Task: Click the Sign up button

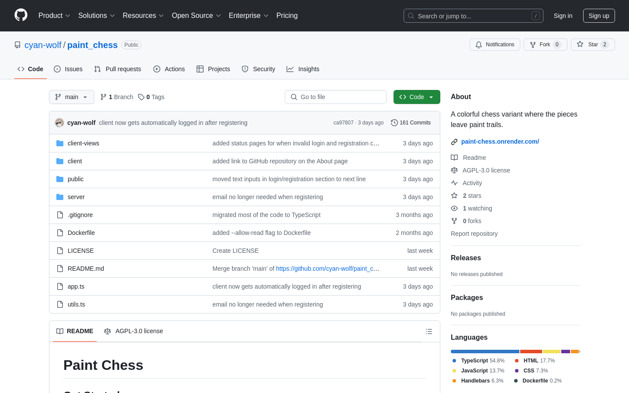Action: pyautogui.click(x=599, y=16)
